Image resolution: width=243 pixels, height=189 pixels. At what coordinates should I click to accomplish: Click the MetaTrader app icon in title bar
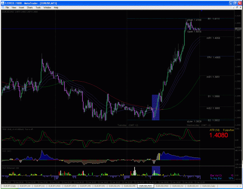(x=3, y=3)
